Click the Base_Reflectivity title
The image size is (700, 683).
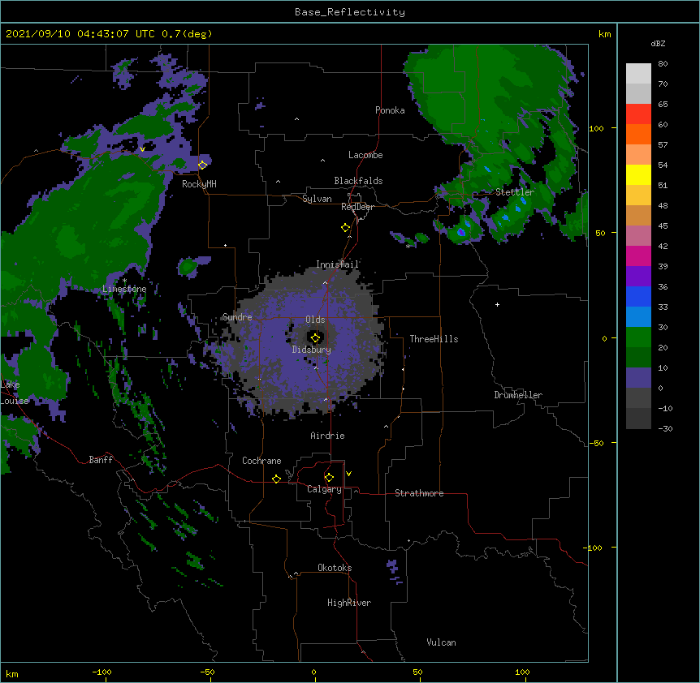tap(350, 12)
